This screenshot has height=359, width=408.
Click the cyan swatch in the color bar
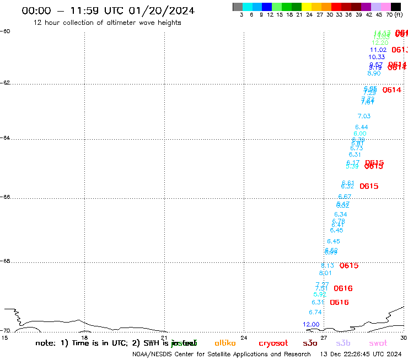coord(248,7)
